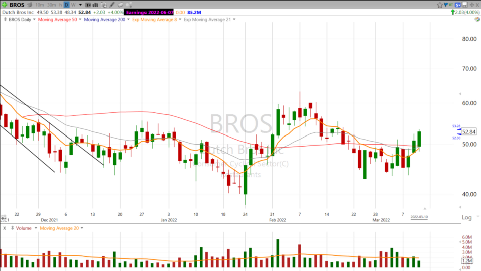This screenshot has height=271, width=481.
Task: Expand Exp Moving Average 21 options arrow
Action: coord(234,20)
